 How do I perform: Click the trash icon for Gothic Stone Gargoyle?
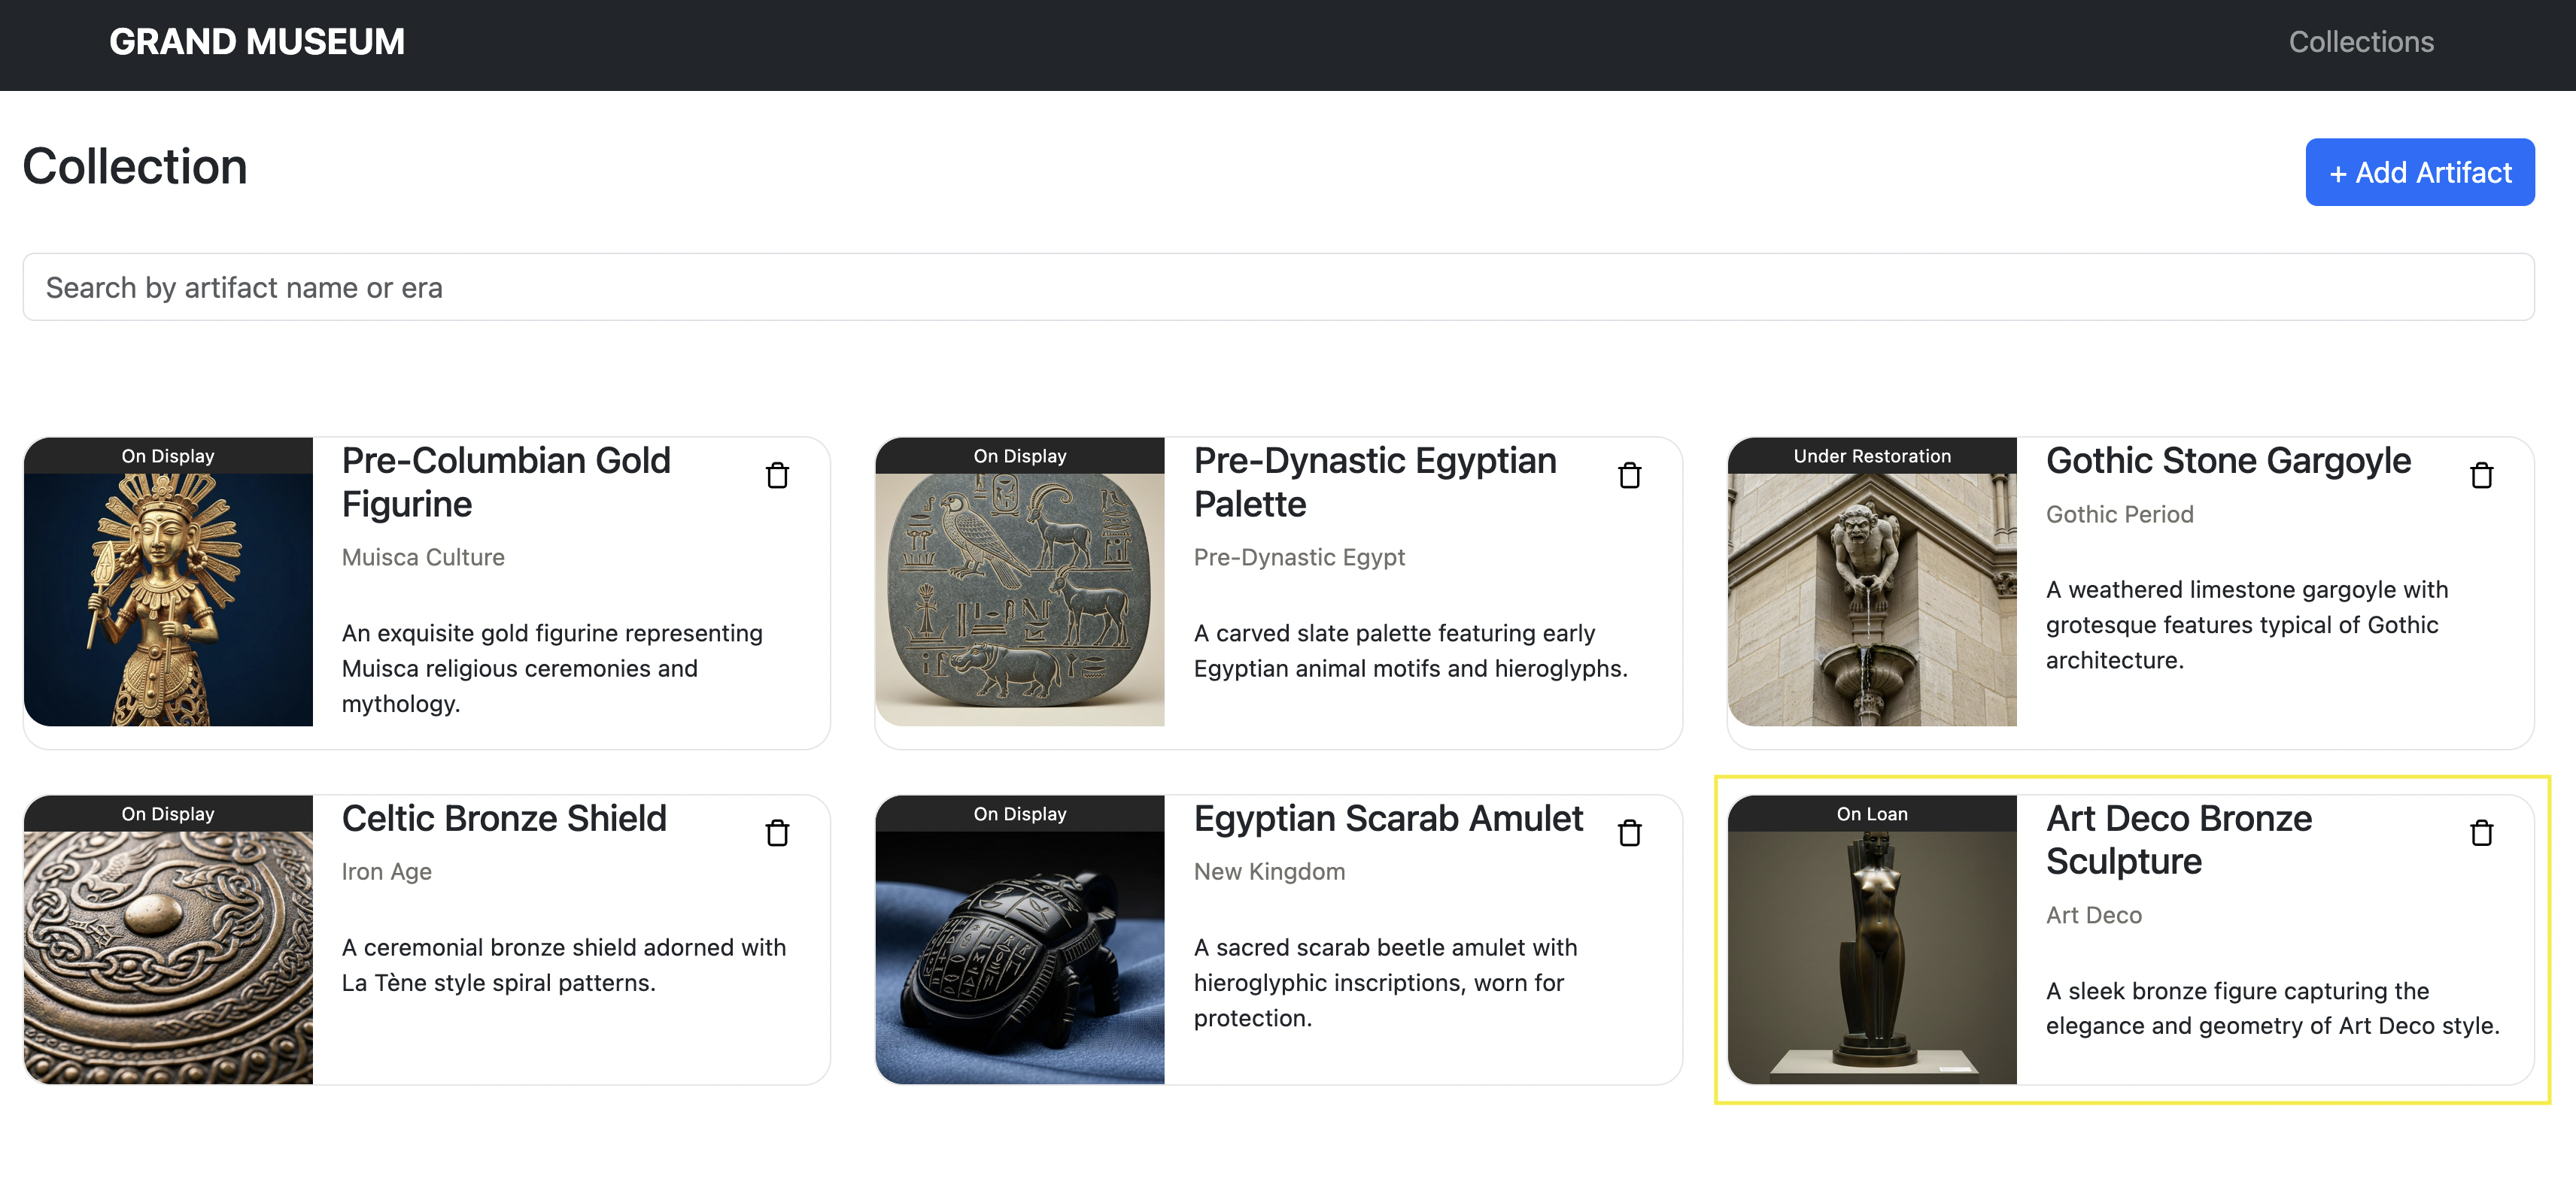pyautogui.click(x=2481, y=476)
